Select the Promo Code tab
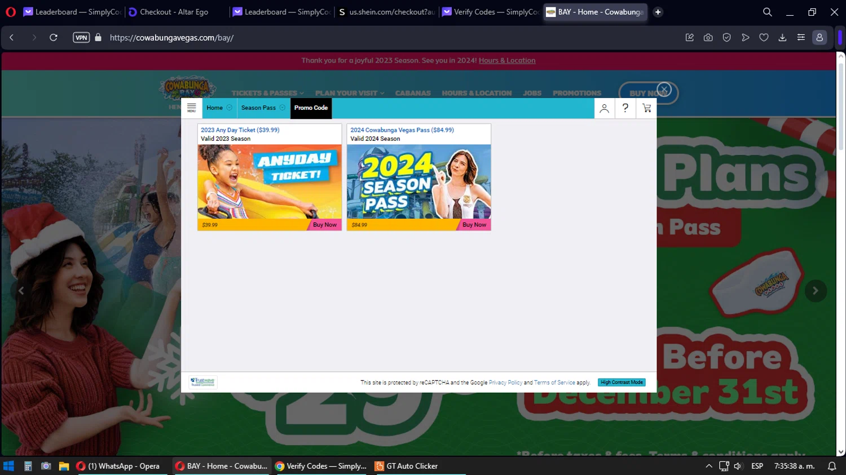846x475 pixels. click(x=311, y=108)
